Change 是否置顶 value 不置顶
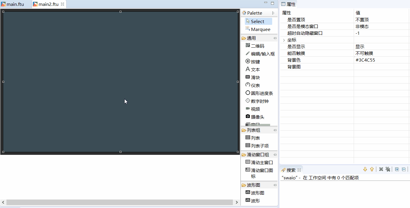This screenshot has width=410, height=208. 381,20
